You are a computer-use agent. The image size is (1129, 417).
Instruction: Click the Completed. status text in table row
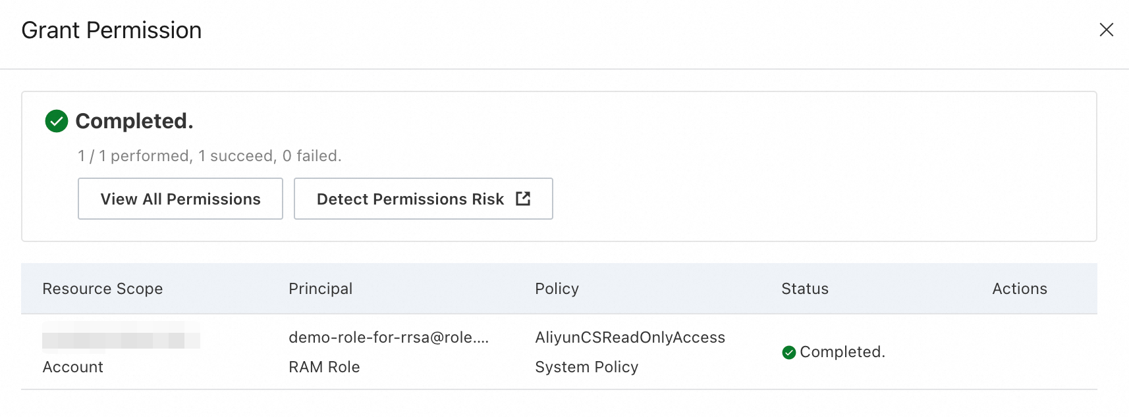pyautogui.click(x=842, y=352)
